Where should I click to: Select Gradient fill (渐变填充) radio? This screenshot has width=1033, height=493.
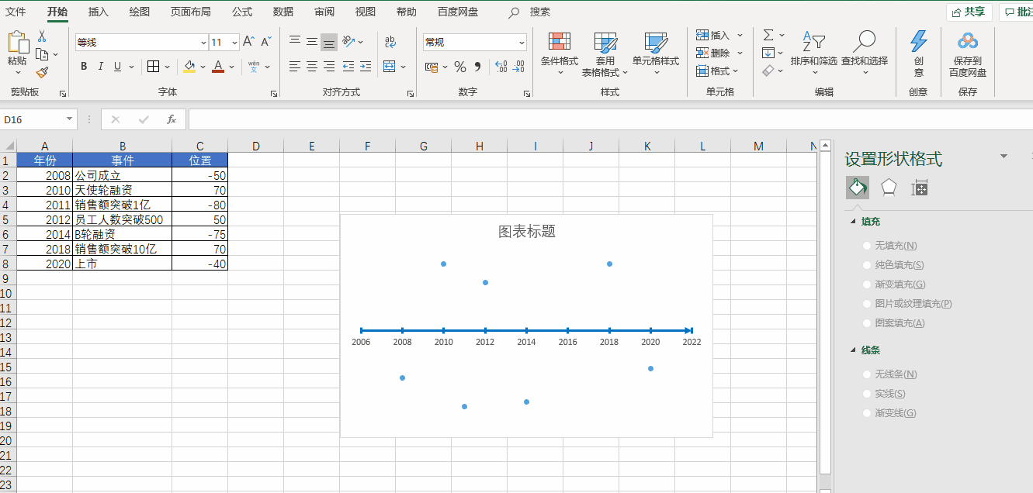point(867,284)
